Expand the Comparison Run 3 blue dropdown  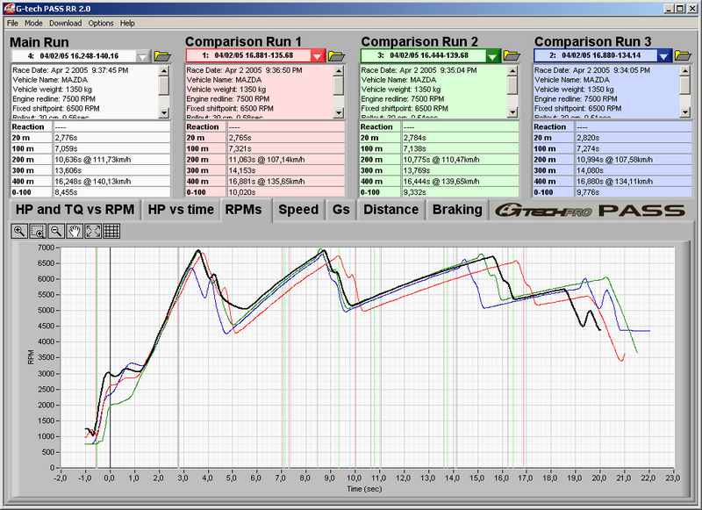click(x=663, y=56)
